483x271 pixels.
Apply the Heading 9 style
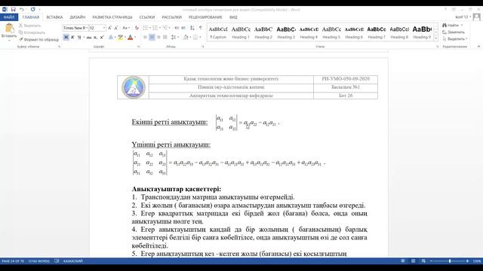(x=422, y=32)
